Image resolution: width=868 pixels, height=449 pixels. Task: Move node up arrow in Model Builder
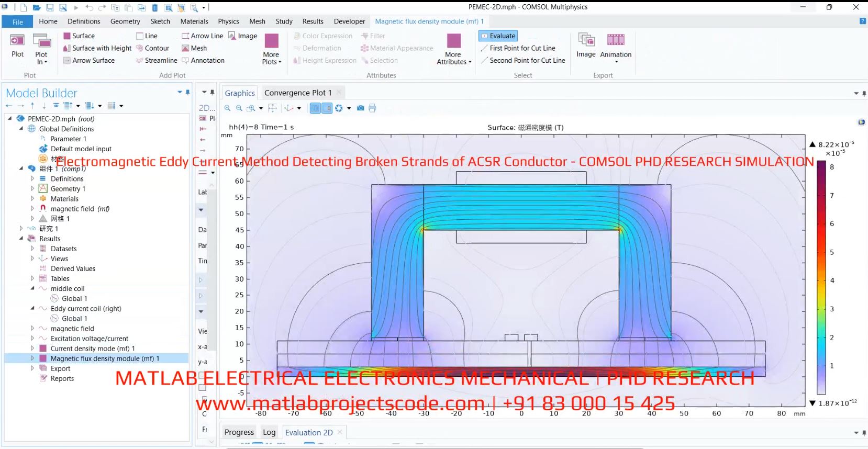(x=32, y=106)
